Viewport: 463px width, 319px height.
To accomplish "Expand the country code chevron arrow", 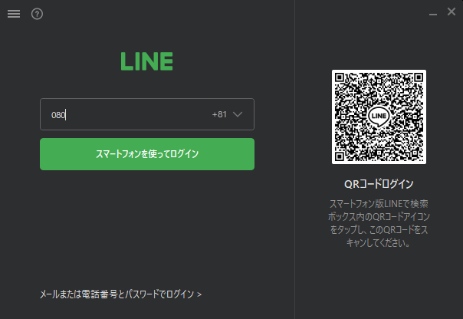I will [238, 114].
